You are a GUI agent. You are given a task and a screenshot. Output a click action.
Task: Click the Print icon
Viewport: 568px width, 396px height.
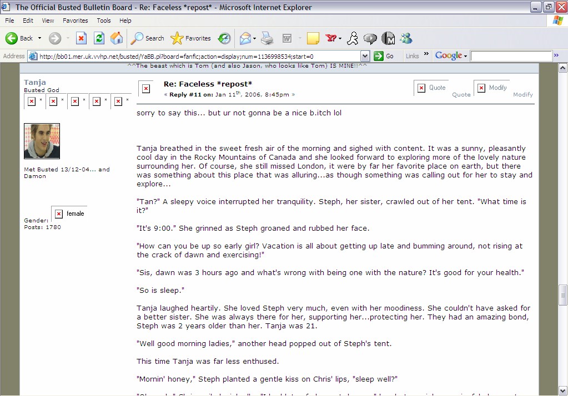[268, 38]
